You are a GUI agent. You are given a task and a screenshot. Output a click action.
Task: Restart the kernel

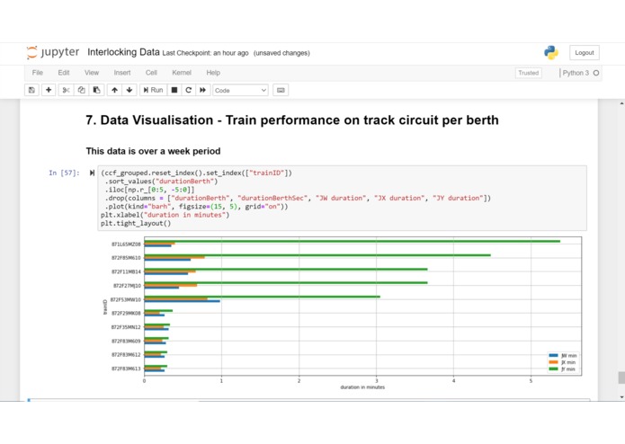[189, 90]
